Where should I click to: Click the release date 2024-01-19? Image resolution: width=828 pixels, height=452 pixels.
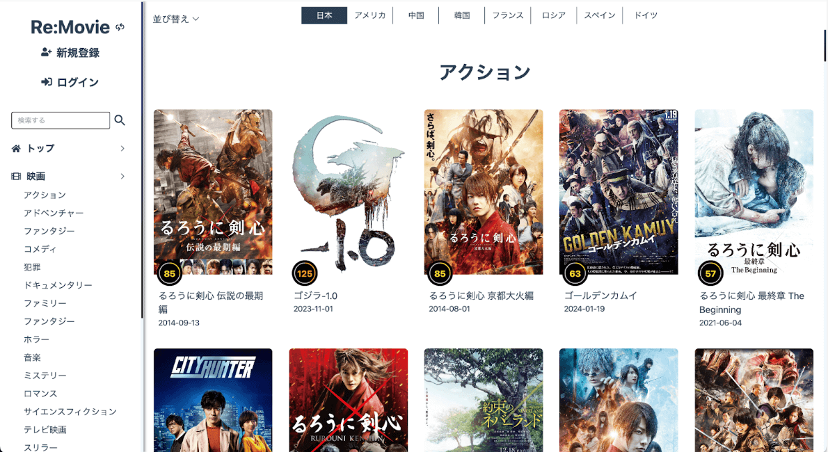click(x=584, y=309)
